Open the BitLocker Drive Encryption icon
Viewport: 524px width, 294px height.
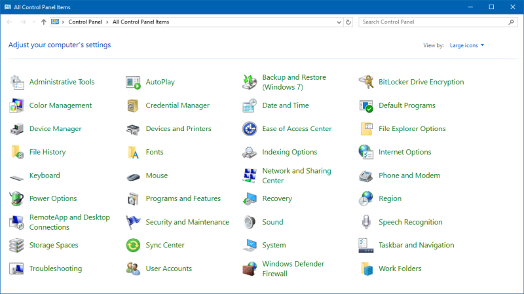tap(366, 83)
